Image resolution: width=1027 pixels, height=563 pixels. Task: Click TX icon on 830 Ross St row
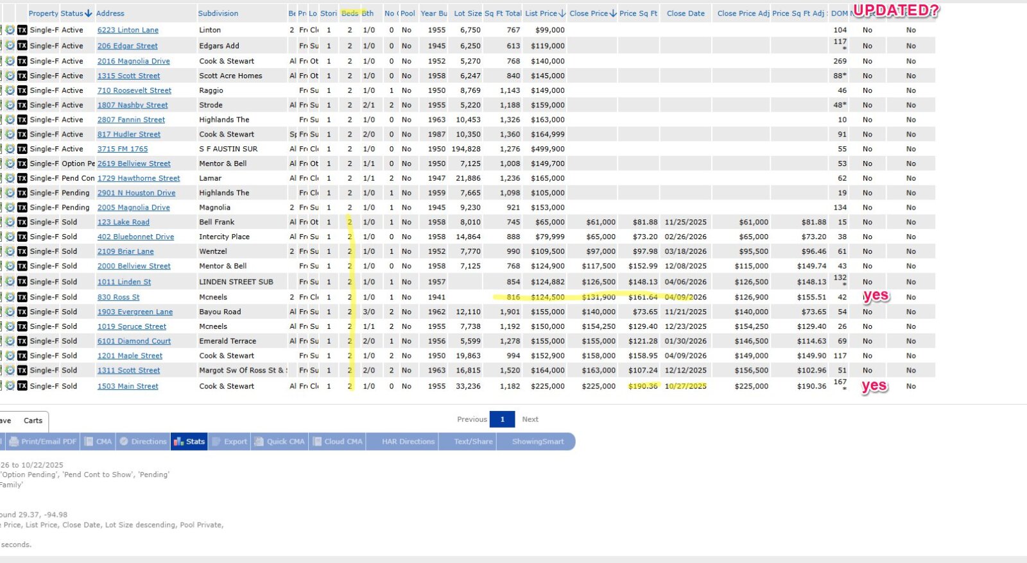(x=22, y=297)
